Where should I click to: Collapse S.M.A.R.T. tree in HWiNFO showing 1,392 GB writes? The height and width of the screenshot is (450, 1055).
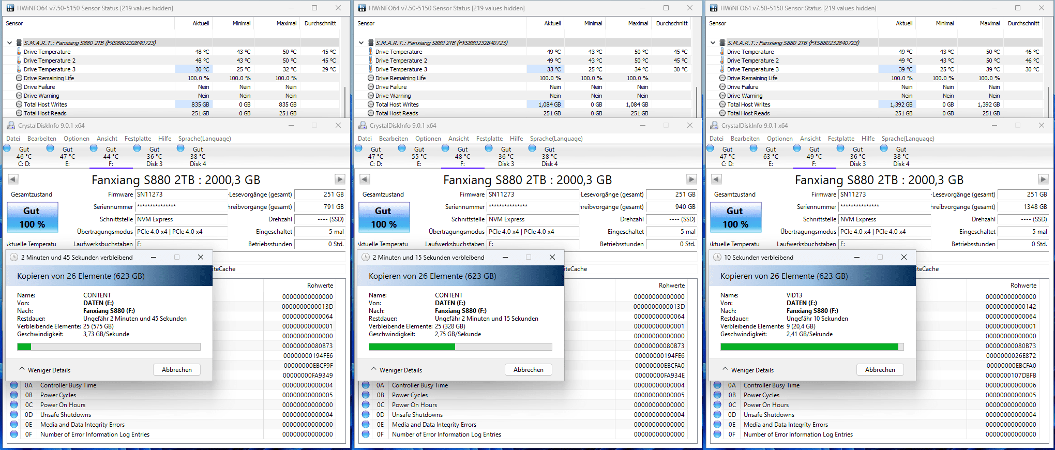tap(713, 42)
